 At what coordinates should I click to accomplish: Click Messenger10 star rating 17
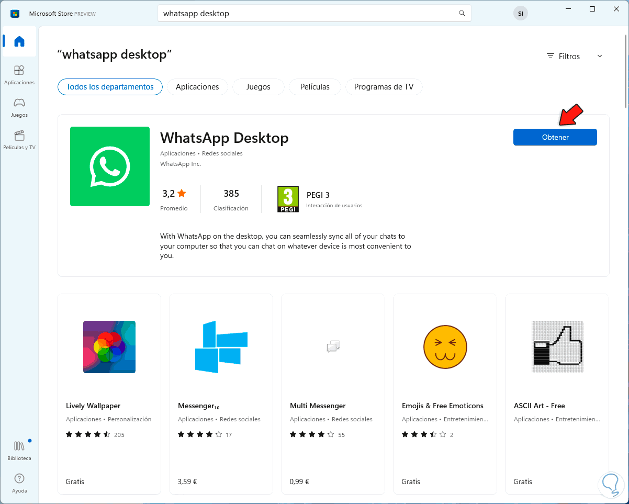[x=205, y=434]
